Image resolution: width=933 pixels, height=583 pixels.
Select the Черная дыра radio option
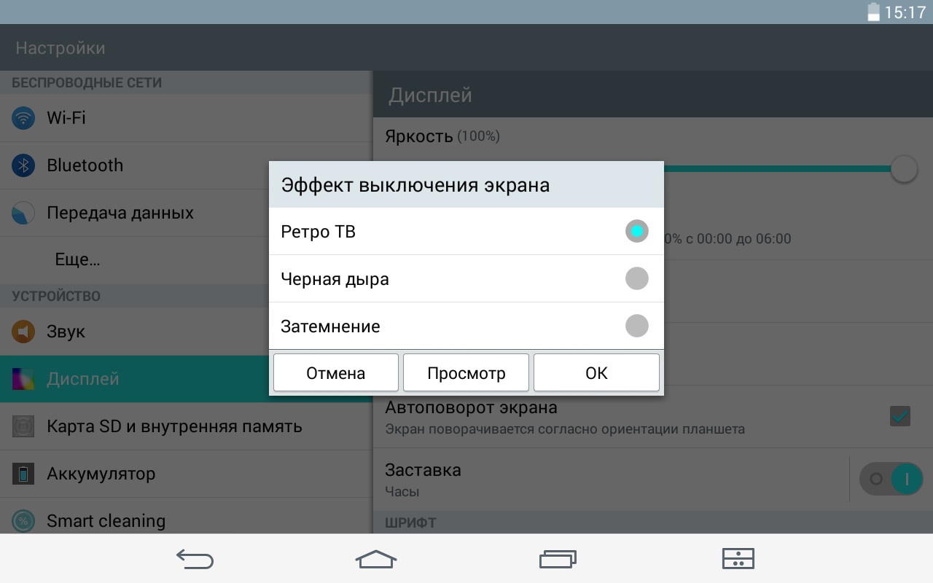coord(636,278)
